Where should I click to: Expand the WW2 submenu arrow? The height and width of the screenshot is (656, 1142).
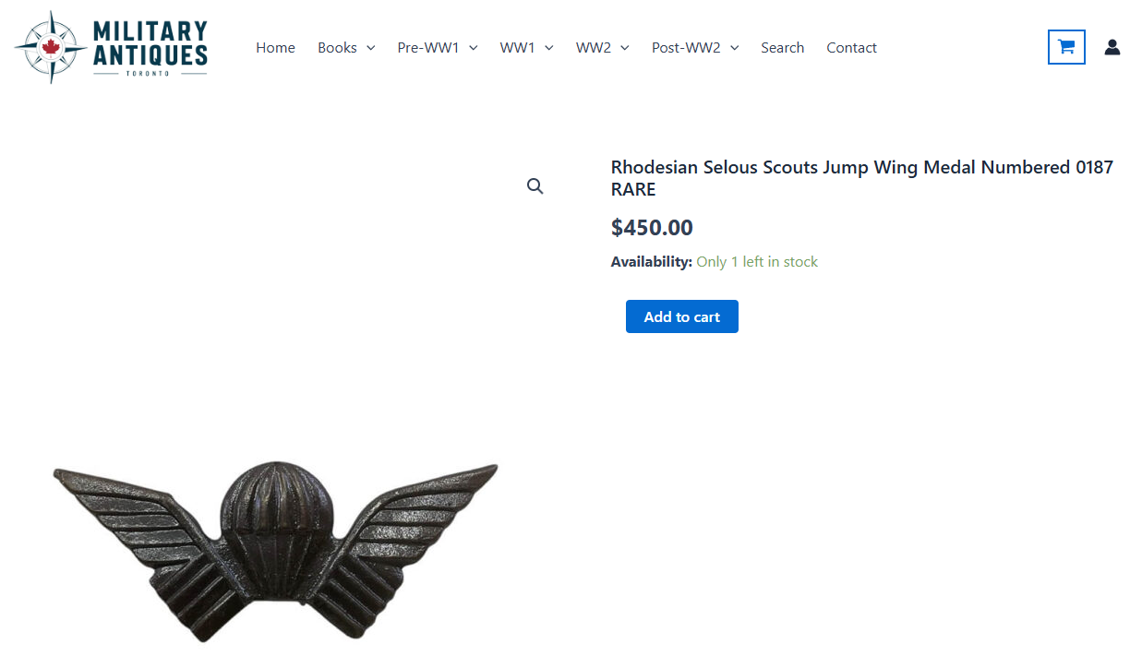(625, 48)
